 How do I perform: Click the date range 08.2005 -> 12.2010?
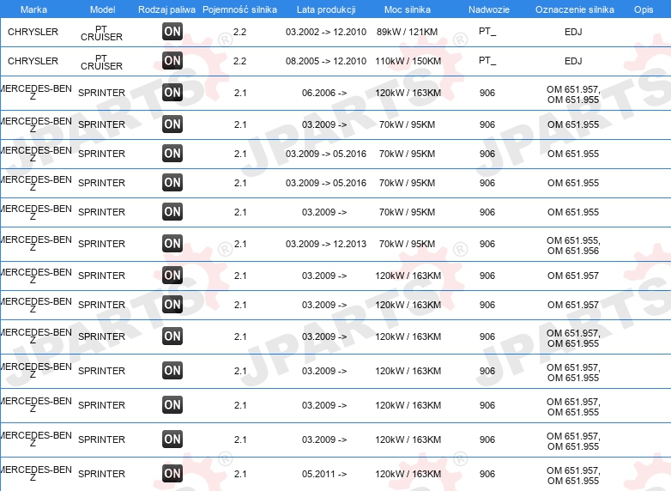coord(326,61)
